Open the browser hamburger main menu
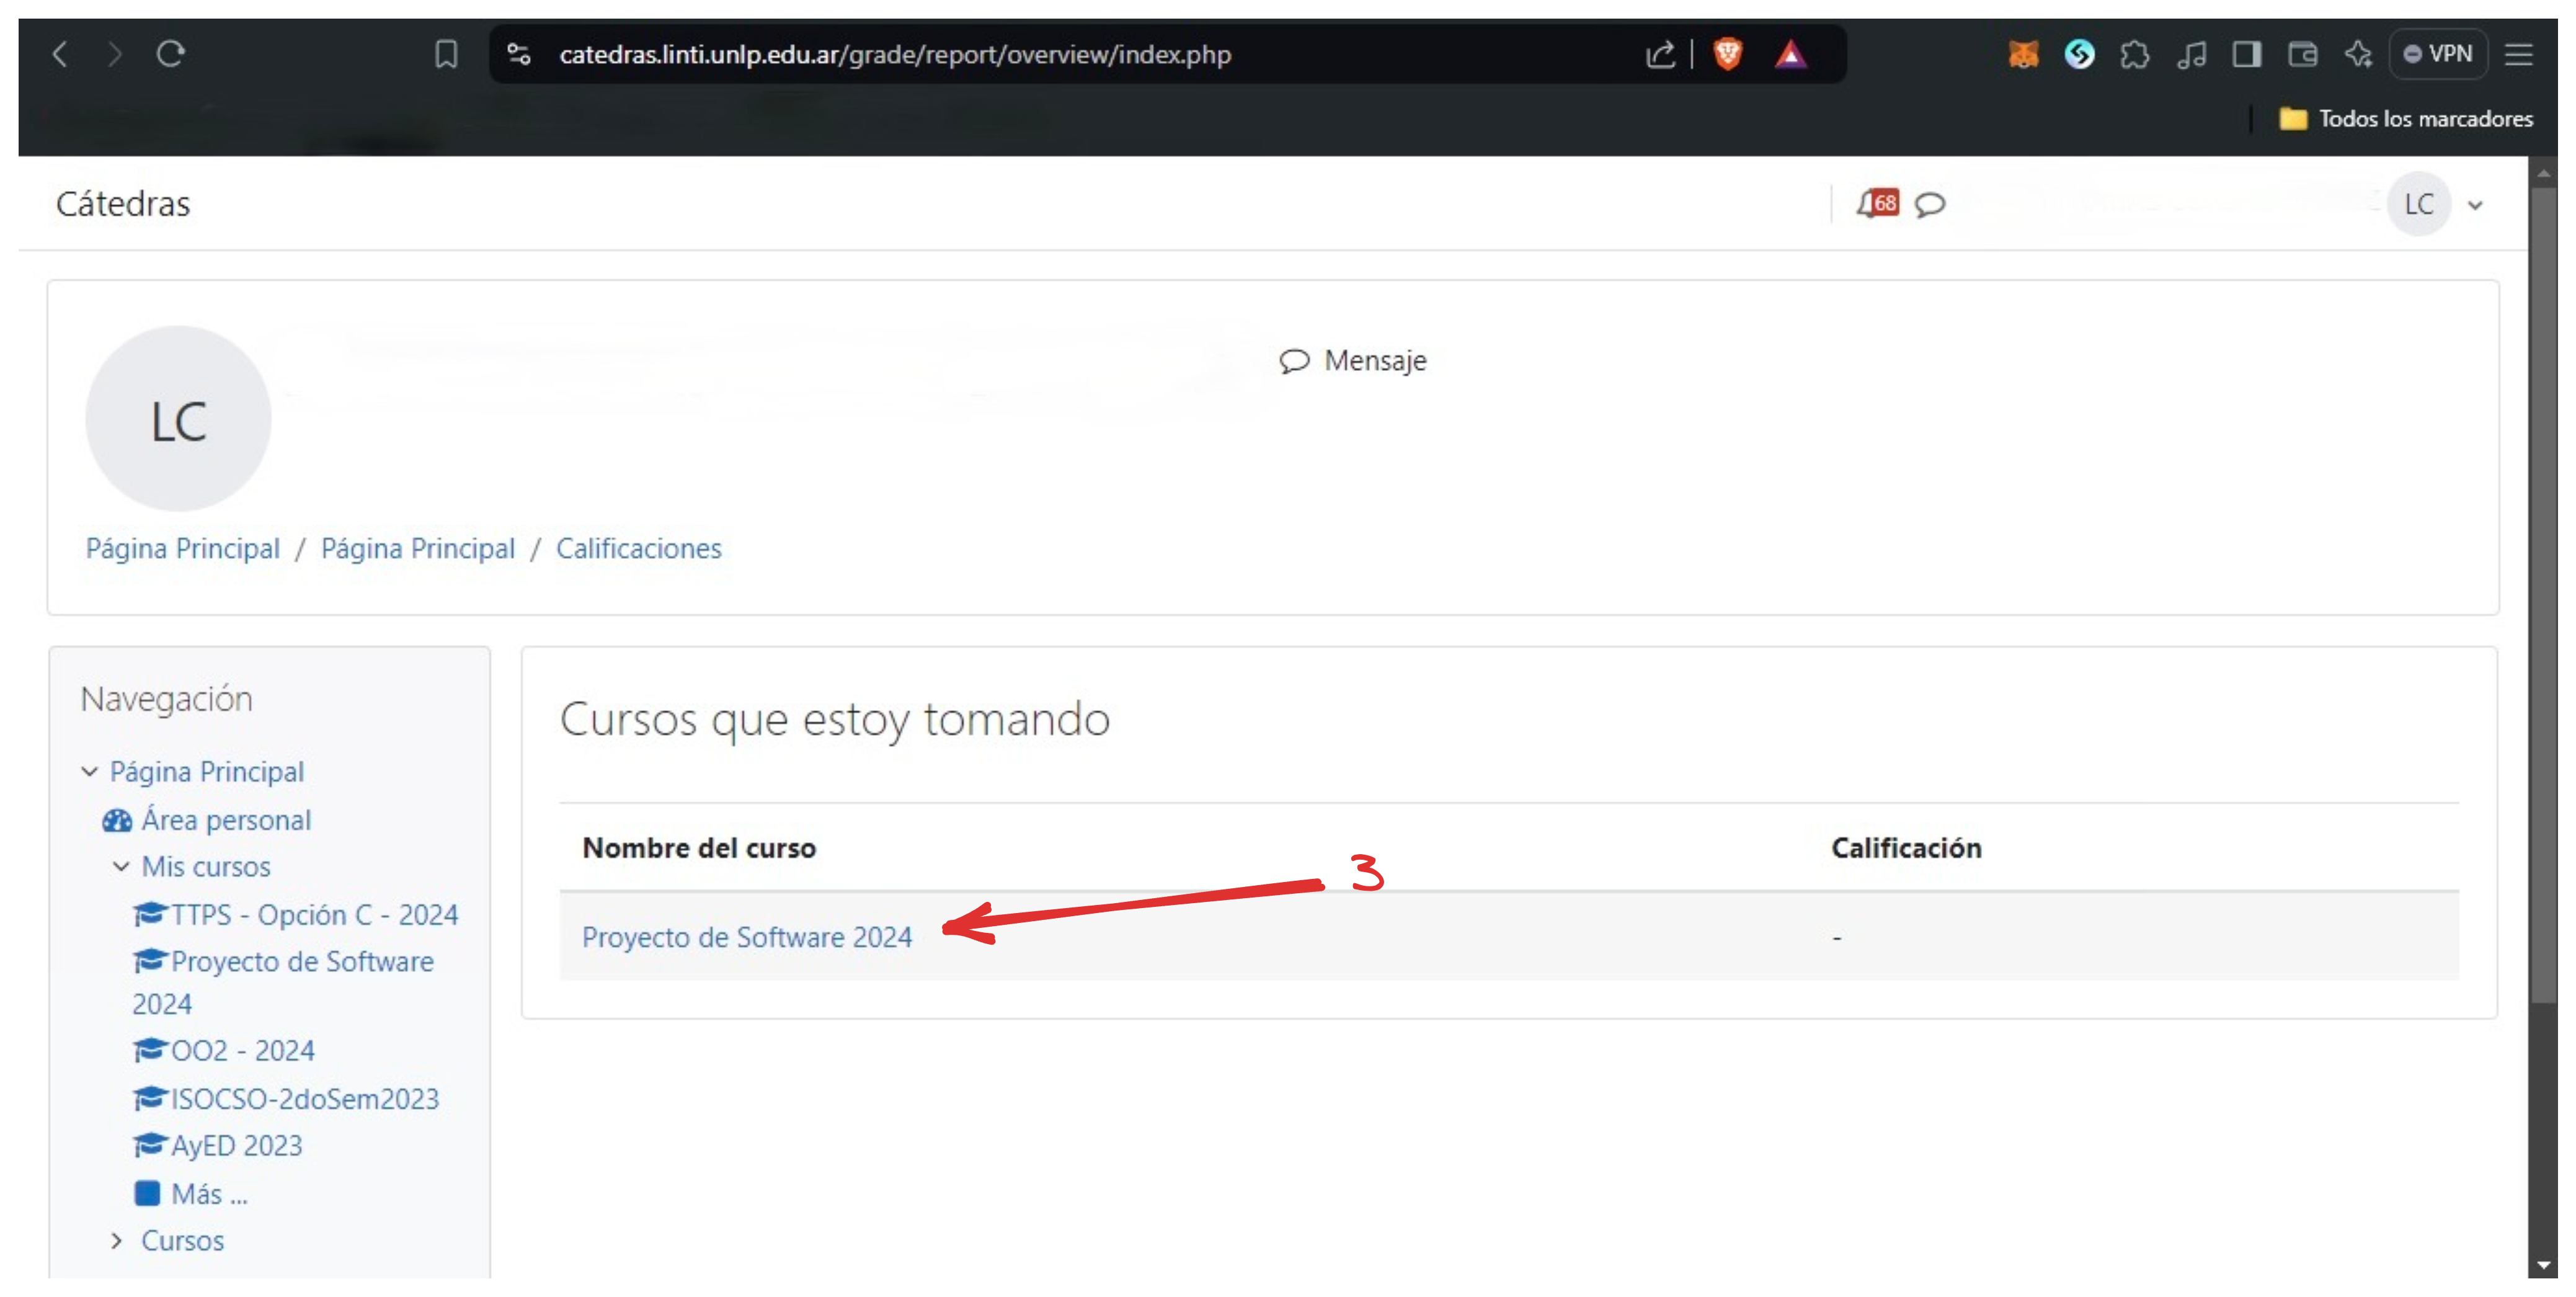Viewport: 2576px width, 1297px height. pos(2518,54)
